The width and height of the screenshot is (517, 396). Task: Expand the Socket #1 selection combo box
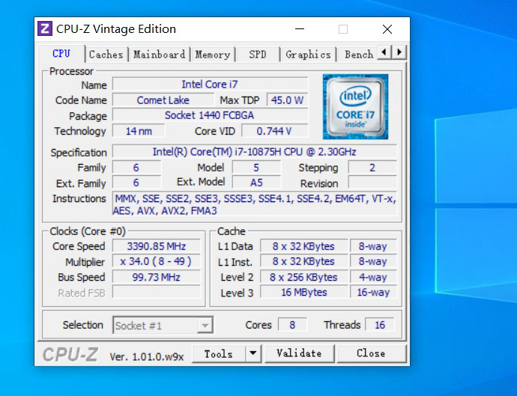coord(205,326)
